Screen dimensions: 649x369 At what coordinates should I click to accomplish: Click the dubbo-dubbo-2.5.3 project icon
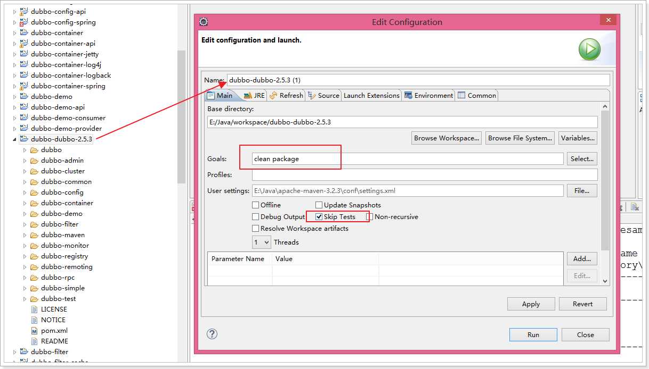tap(23, 139)
